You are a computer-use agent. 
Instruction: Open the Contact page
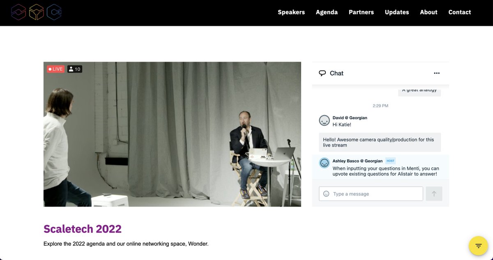click(460, 12)
